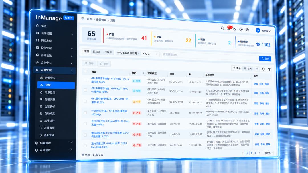The width and height of the screenshot is (308, 173).
Task: Click the 系统管理 gear icon
Action: (36, 150)
